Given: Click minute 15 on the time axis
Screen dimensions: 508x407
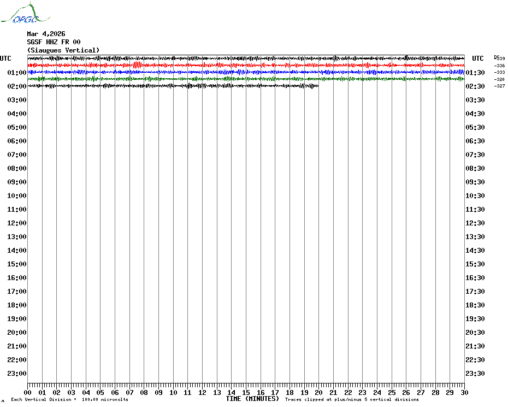Looking at the screenshot, I should pyautogui.click(x=246, y=393).
